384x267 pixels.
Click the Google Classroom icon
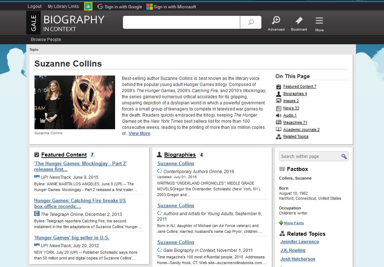point(88,6)
